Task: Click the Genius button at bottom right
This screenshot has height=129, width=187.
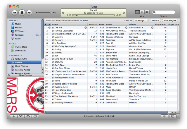Action: [x=165, y=116]
